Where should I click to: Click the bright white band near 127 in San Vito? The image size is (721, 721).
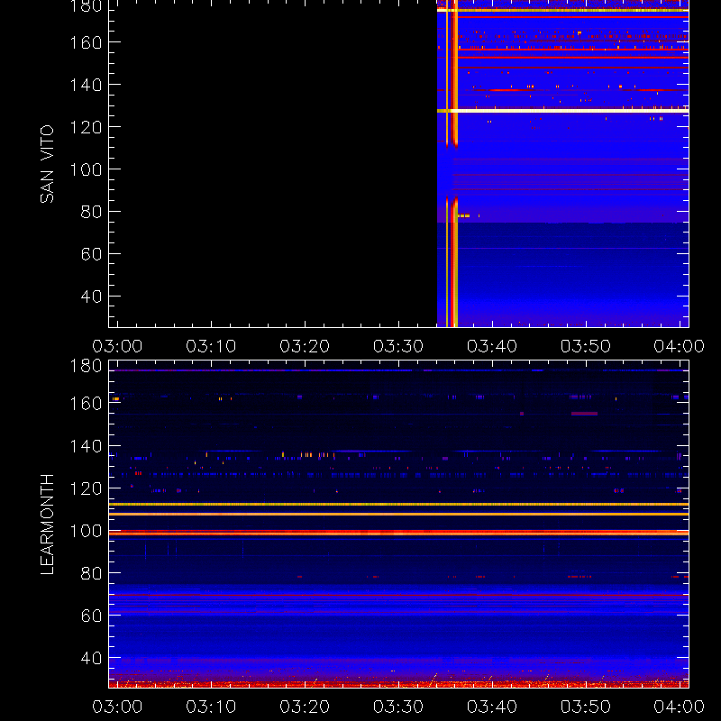[562, 111]
